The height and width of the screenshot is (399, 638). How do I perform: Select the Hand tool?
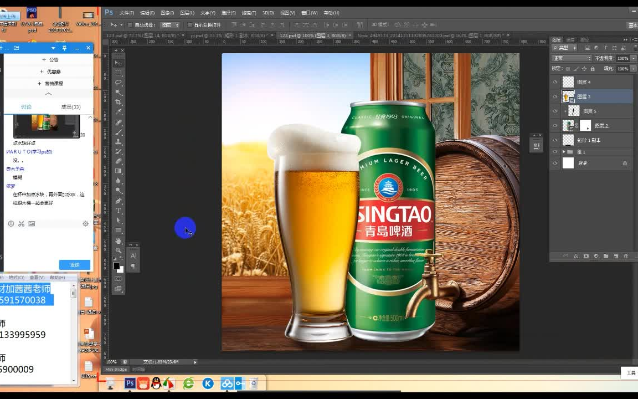point(119,241)
